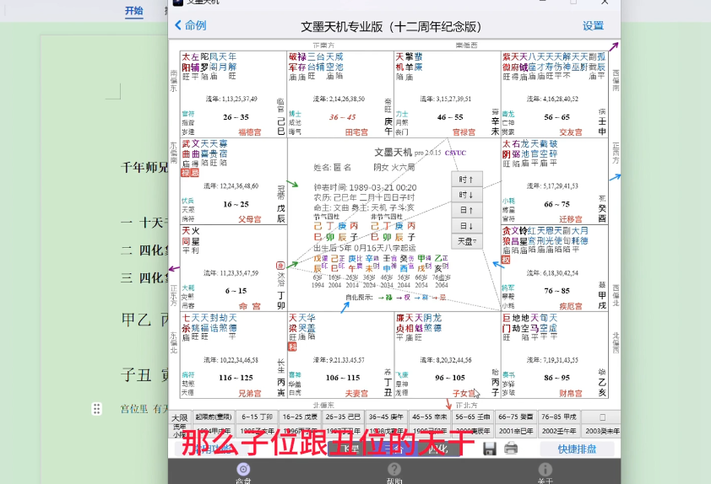Click the dotted drag handle beside document text
The image size is (711, 484).
pos(96,409)
